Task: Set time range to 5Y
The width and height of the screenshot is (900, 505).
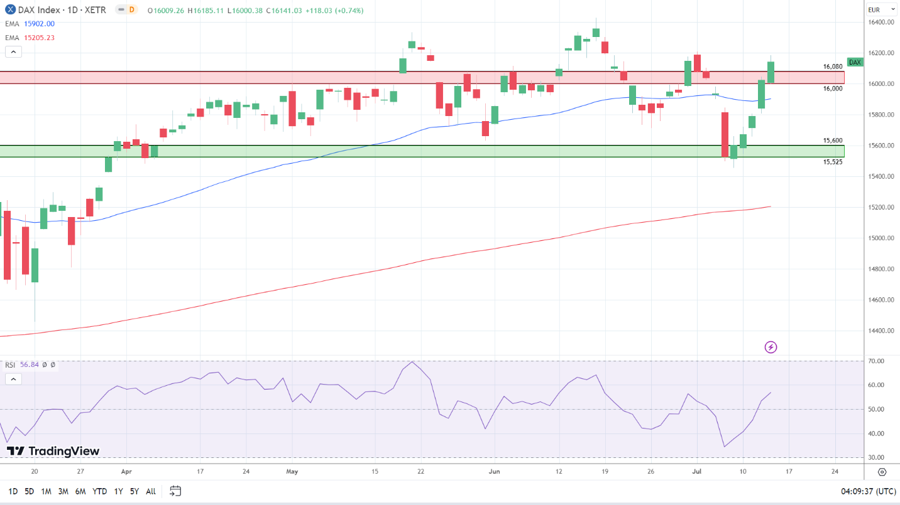Action: tap(134, 491)
